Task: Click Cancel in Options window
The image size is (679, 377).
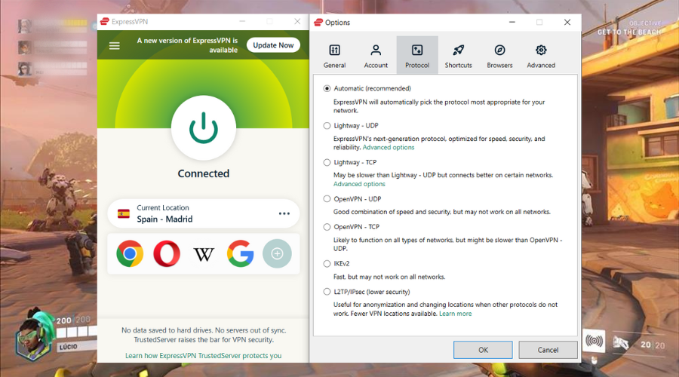Action: click(548, 350)
